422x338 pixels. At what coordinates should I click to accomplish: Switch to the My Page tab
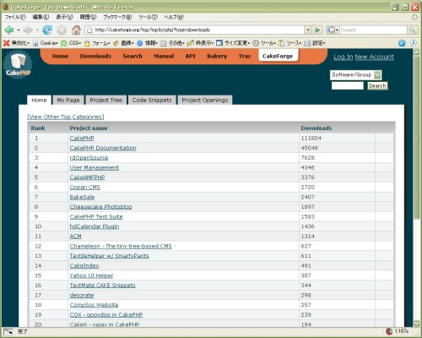click(x=68, y=100)
